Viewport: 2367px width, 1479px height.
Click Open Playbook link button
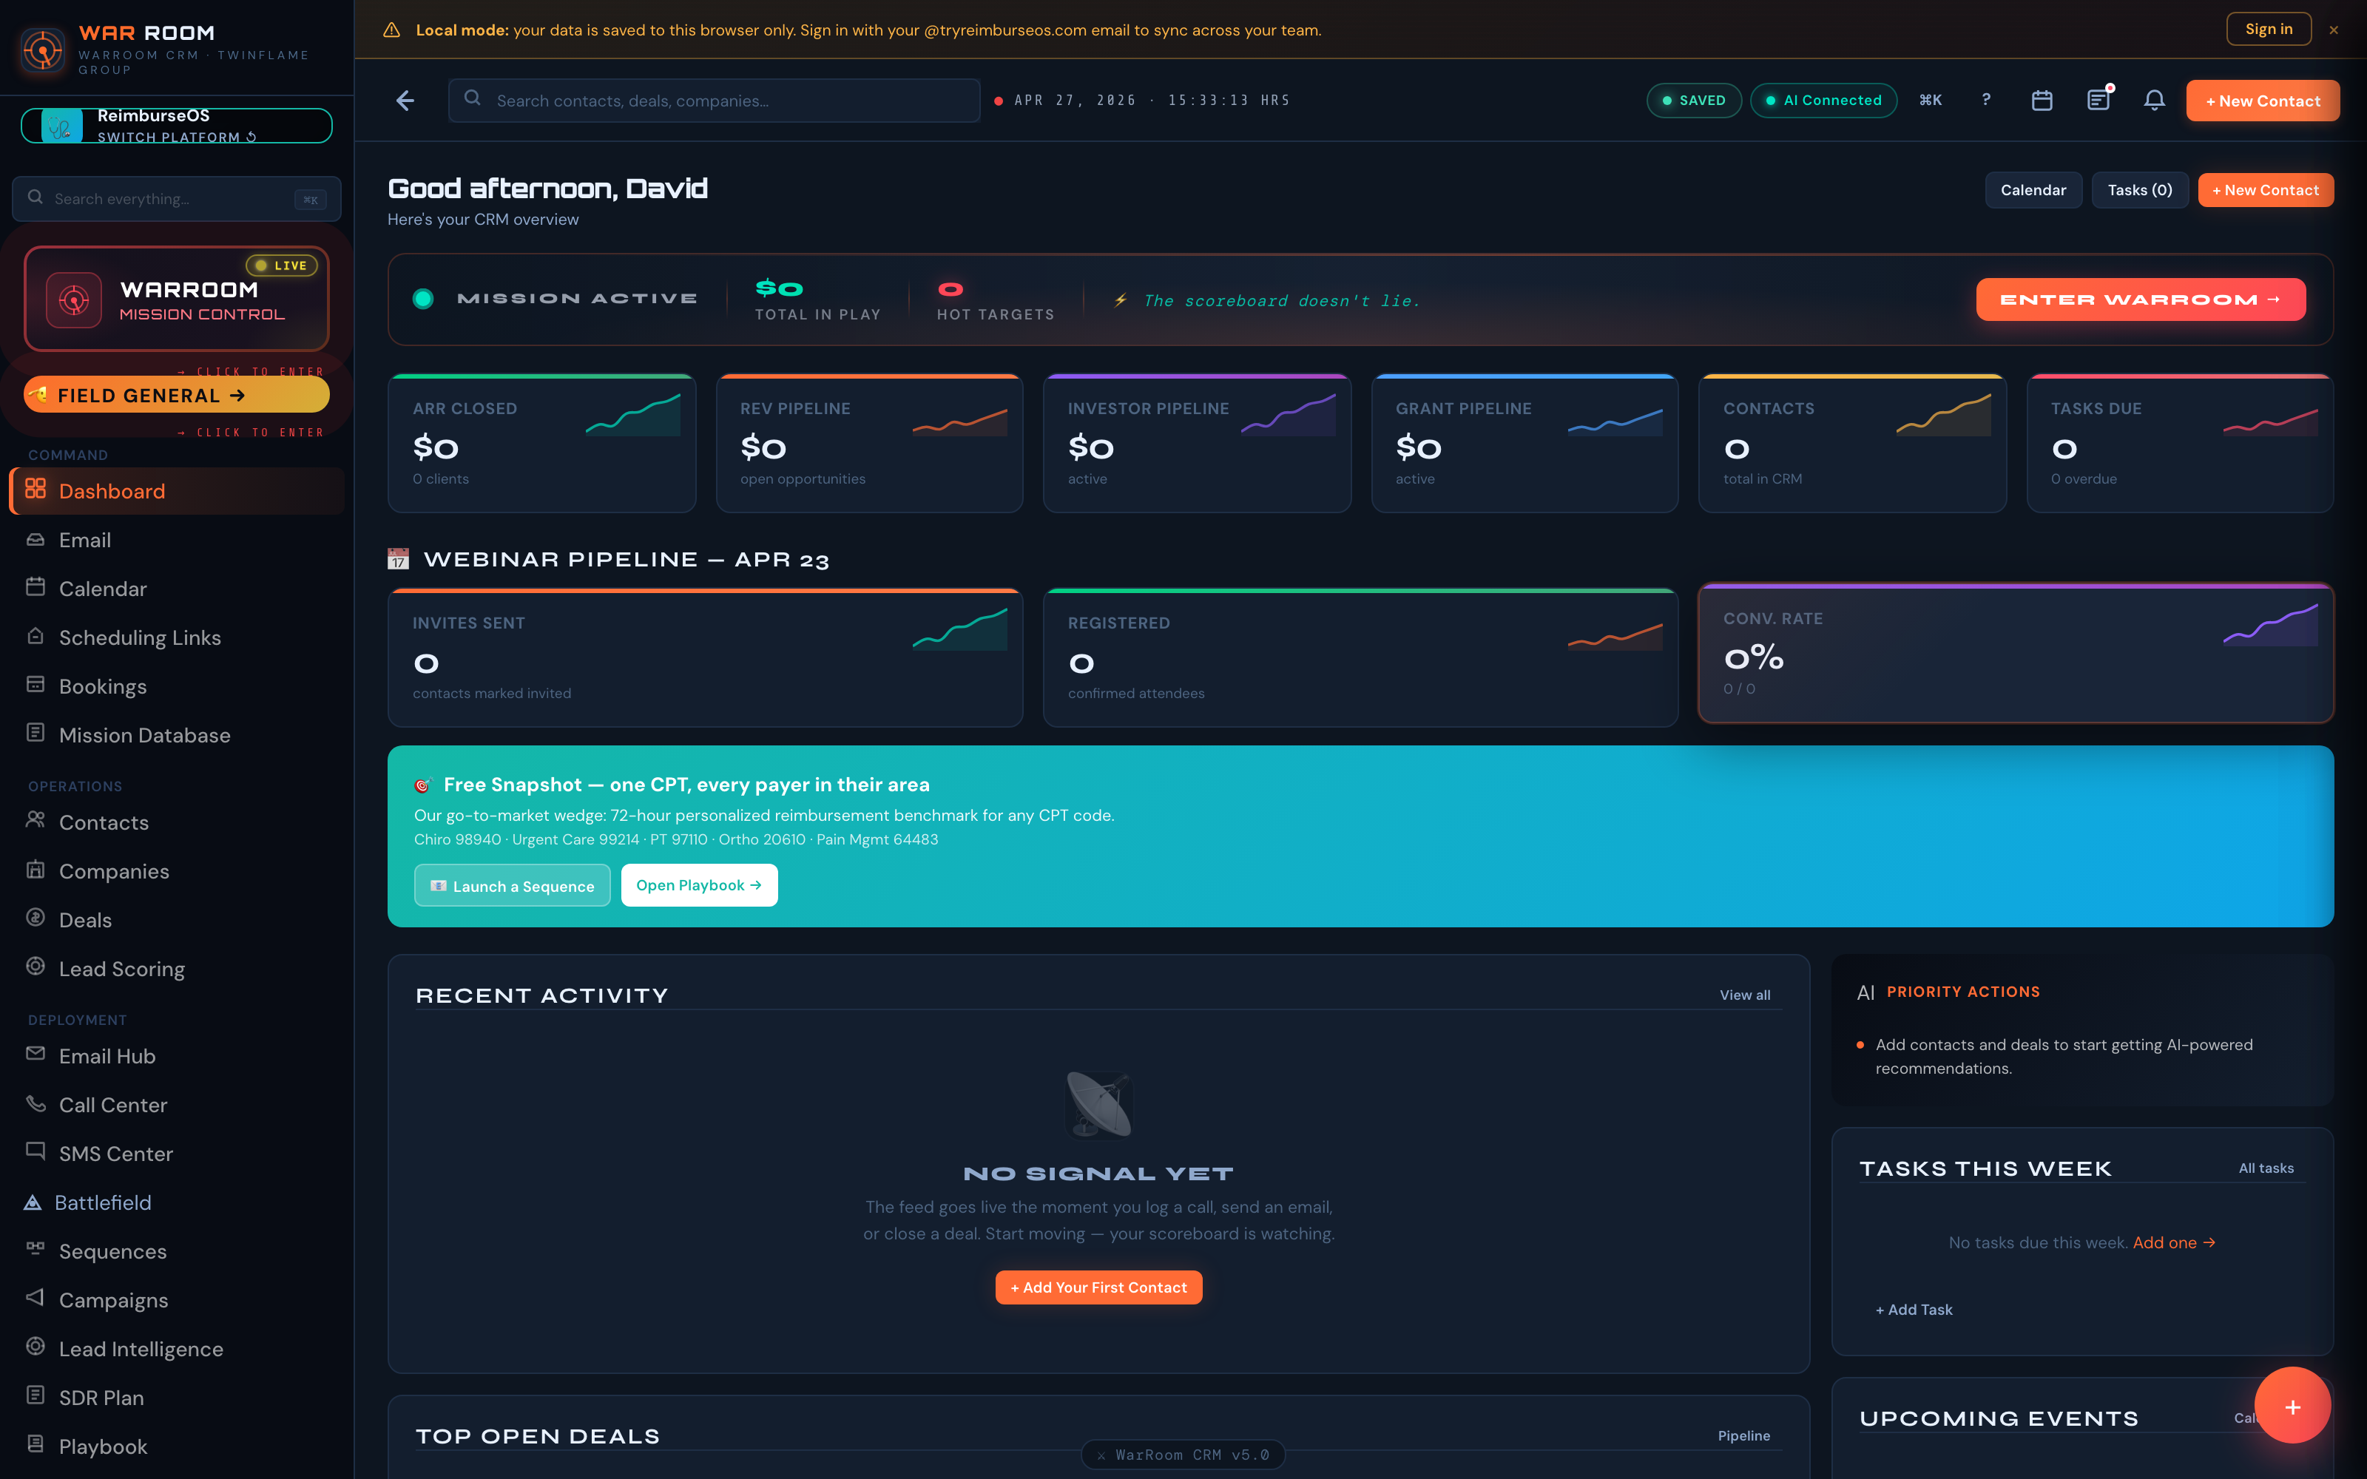tap(698, 885)
